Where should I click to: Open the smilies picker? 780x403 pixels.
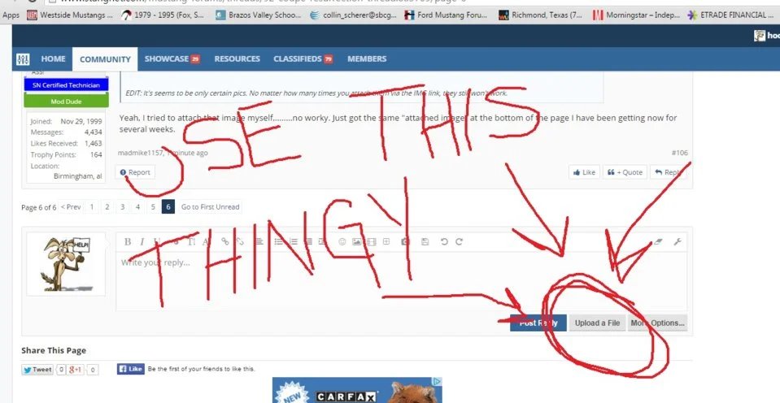(342, 242)
